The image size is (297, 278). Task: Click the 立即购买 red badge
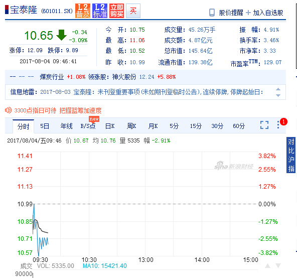point(117,11)
